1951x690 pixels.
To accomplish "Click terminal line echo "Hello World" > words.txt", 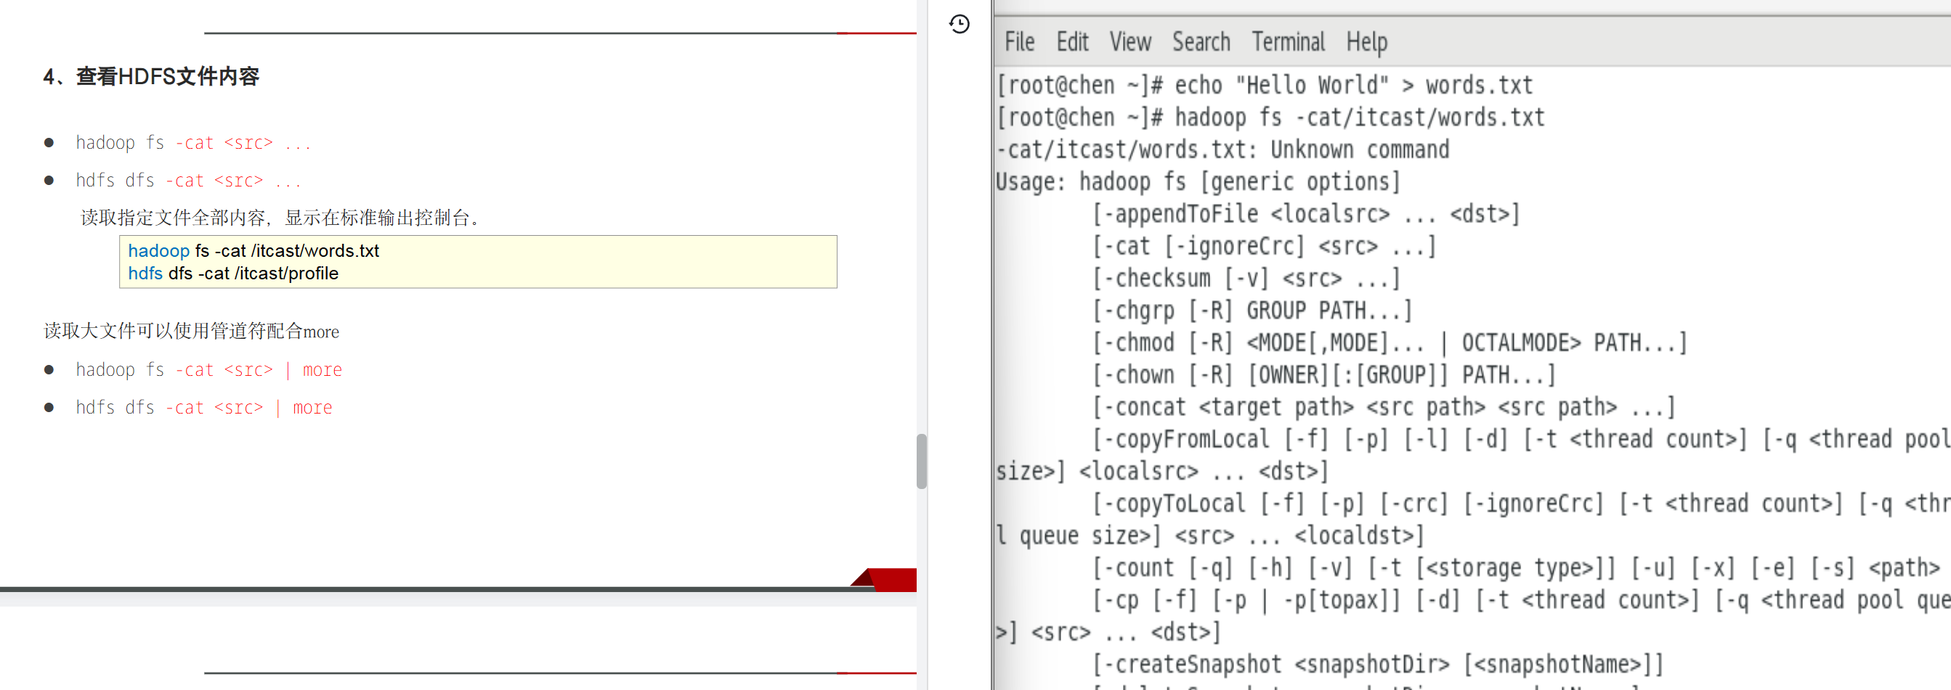I will (1265, 86).
